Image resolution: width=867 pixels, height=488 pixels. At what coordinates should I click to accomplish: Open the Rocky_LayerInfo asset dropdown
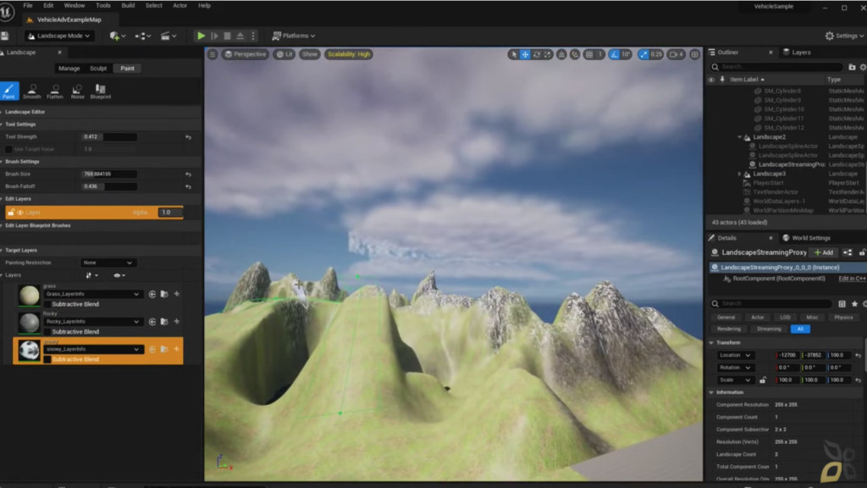92,321
